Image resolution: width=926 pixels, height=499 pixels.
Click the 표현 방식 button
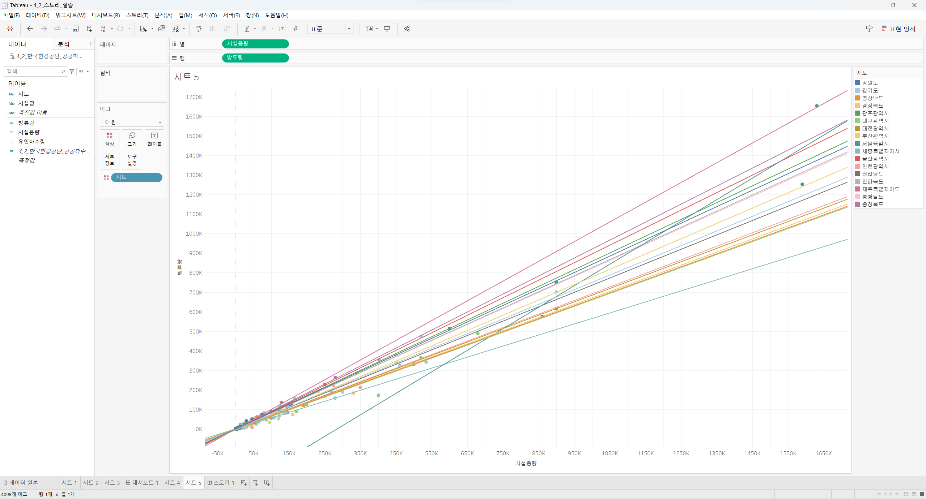899,29
